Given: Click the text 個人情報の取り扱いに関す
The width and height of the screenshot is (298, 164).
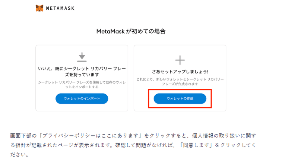Looking at the screenshot, I should (x=224, y=136).
